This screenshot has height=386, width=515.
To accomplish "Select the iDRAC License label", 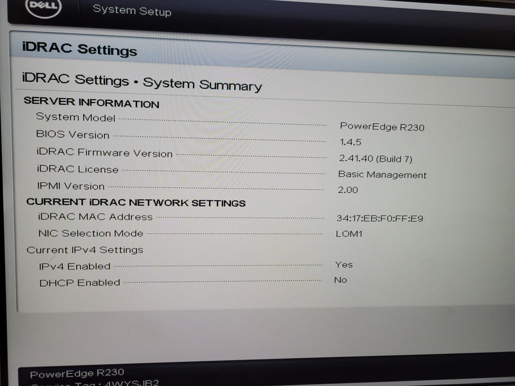I will (77, 169).
